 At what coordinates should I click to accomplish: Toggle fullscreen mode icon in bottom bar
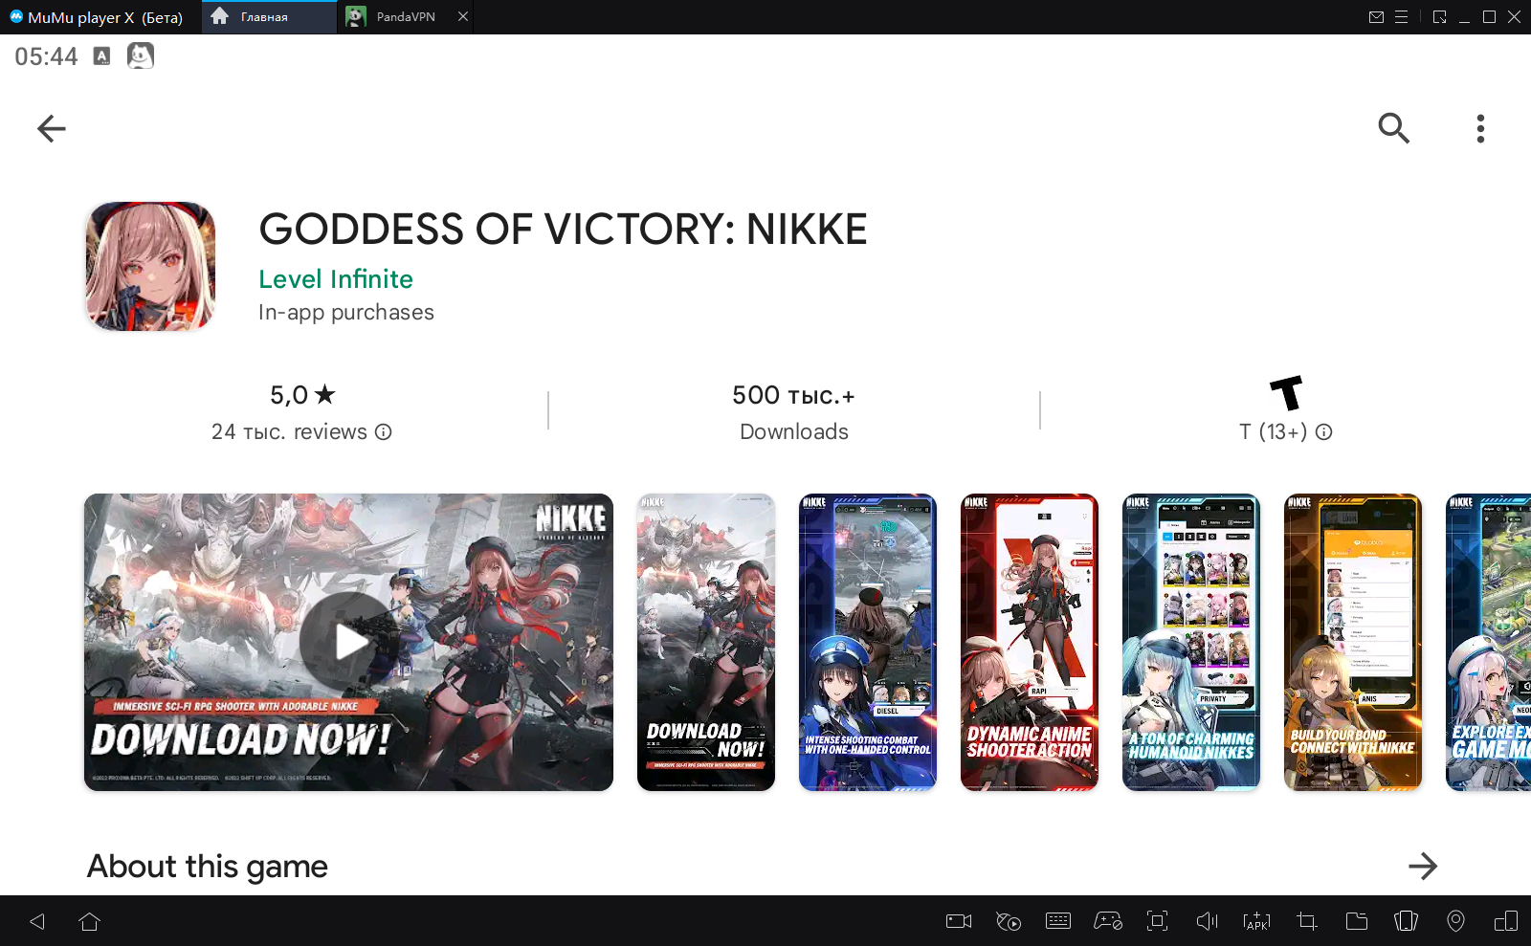coord(1157,921)
